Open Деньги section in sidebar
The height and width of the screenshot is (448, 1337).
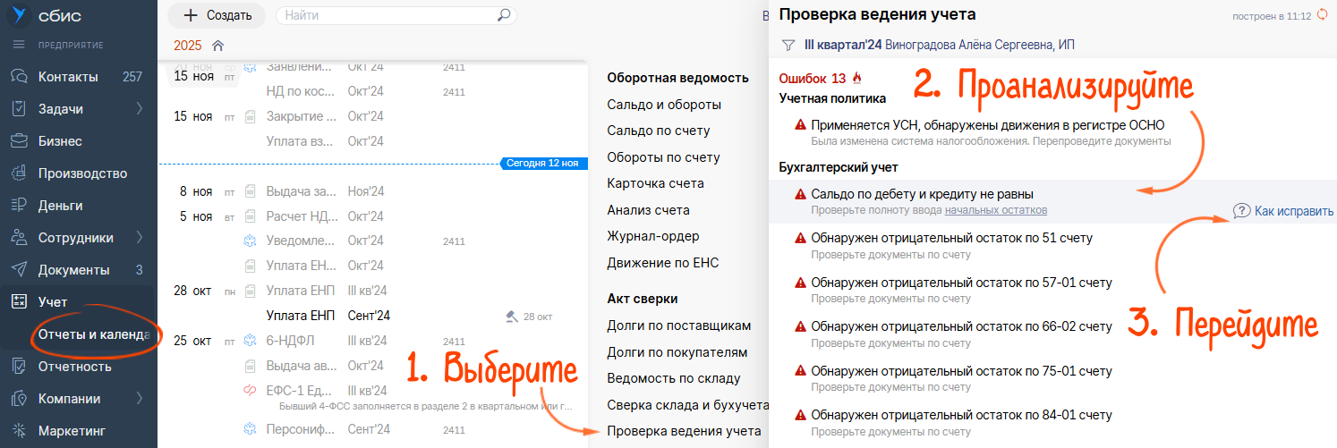tap(60, 206)
